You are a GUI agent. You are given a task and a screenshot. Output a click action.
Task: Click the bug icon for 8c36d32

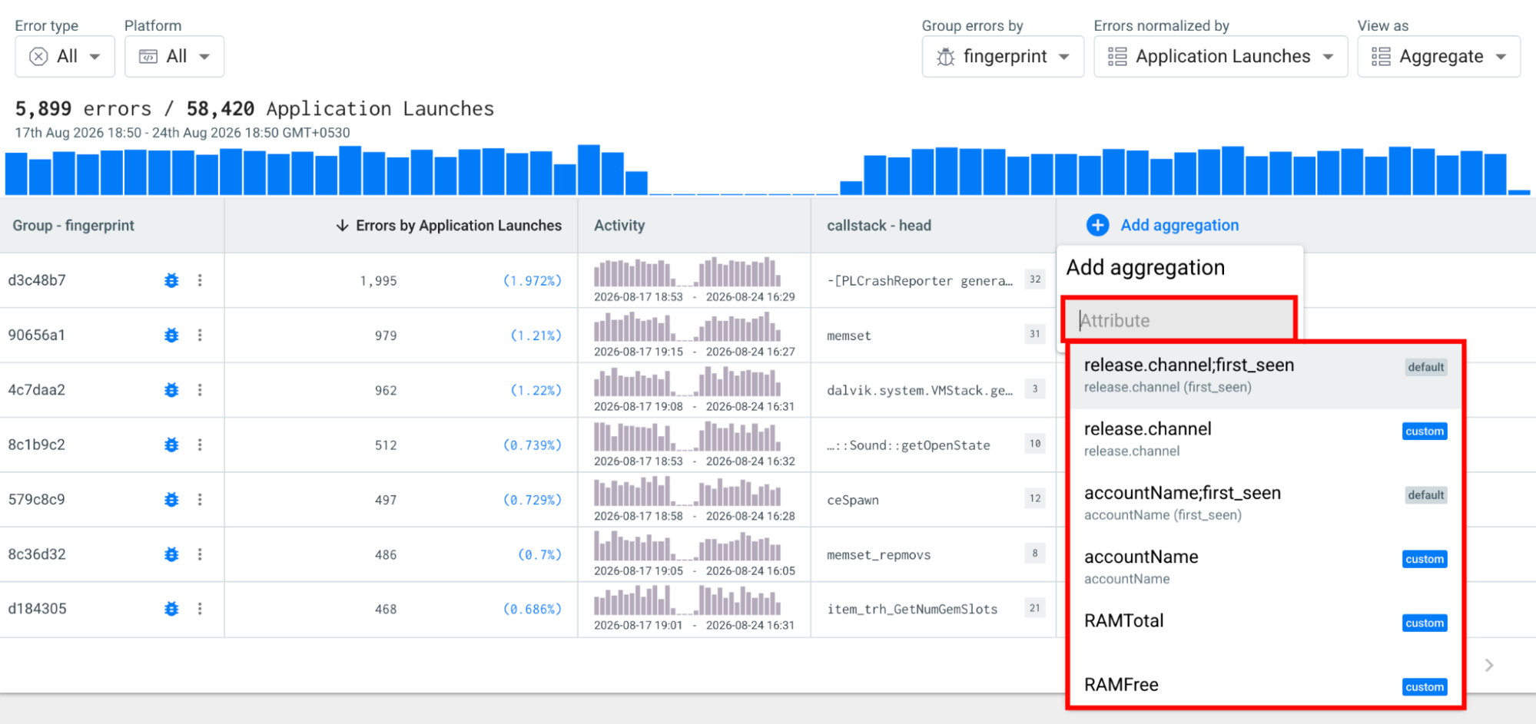pyautogui.click(x=171, y=554)
